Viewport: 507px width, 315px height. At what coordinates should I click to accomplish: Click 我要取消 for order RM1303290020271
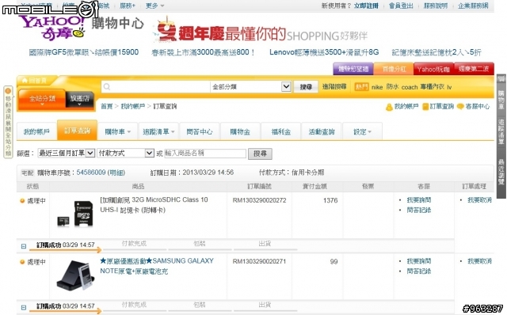click(x=479, y=261)
